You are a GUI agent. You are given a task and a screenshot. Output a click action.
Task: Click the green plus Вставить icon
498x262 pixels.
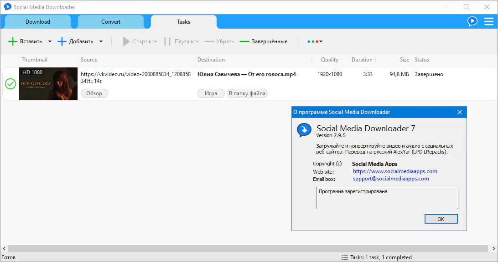tap(12, 41)
